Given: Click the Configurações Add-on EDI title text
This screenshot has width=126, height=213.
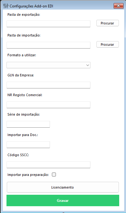Looking at the screenshot, I should click(x=31, y=6).
